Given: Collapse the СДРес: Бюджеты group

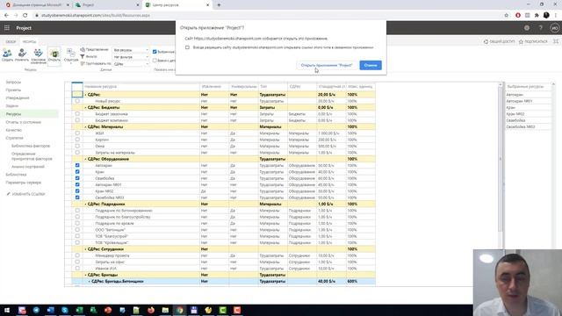Looking at the screenshot, I should tap(85, 107).
